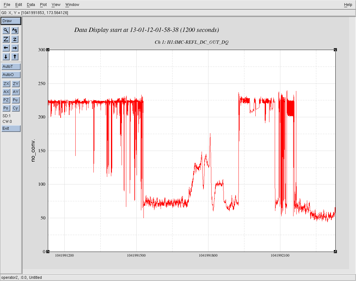Image resolution: width=356 pixels, height=281 pixels.
Task: Shift plot down with down arrow icon
Action: point(6,57)
